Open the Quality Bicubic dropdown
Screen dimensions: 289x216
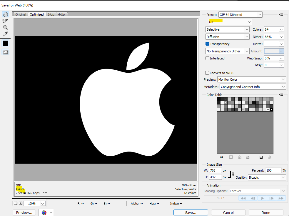click(267, 177)
